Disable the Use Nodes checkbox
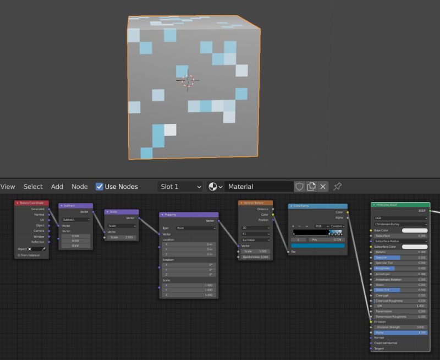 click(x=100, y=186)
